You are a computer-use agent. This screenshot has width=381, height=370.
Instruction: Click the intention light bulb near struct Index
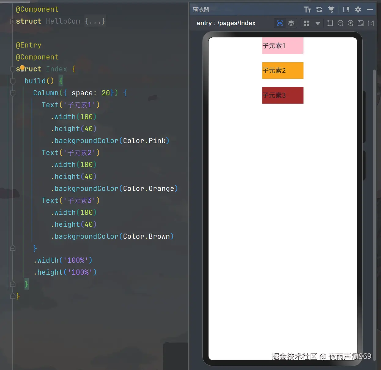[22, 68]
